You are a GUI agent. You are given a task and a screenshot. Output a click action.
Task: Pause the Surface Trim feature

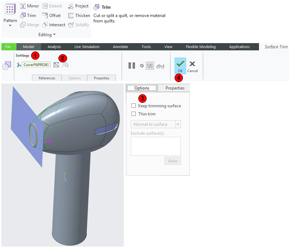click(x=132, y=66)
